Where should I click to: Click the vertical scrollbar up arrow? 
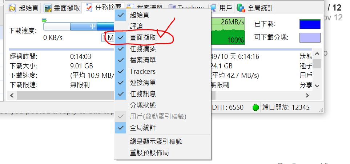pyautogui.click(x=317, y=54)
